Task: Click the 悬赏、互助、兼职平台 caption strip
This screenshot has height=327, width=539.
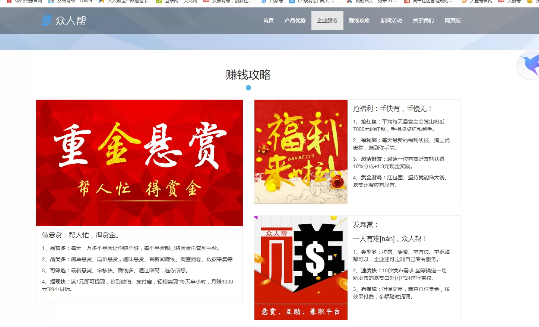Action: 301,312
